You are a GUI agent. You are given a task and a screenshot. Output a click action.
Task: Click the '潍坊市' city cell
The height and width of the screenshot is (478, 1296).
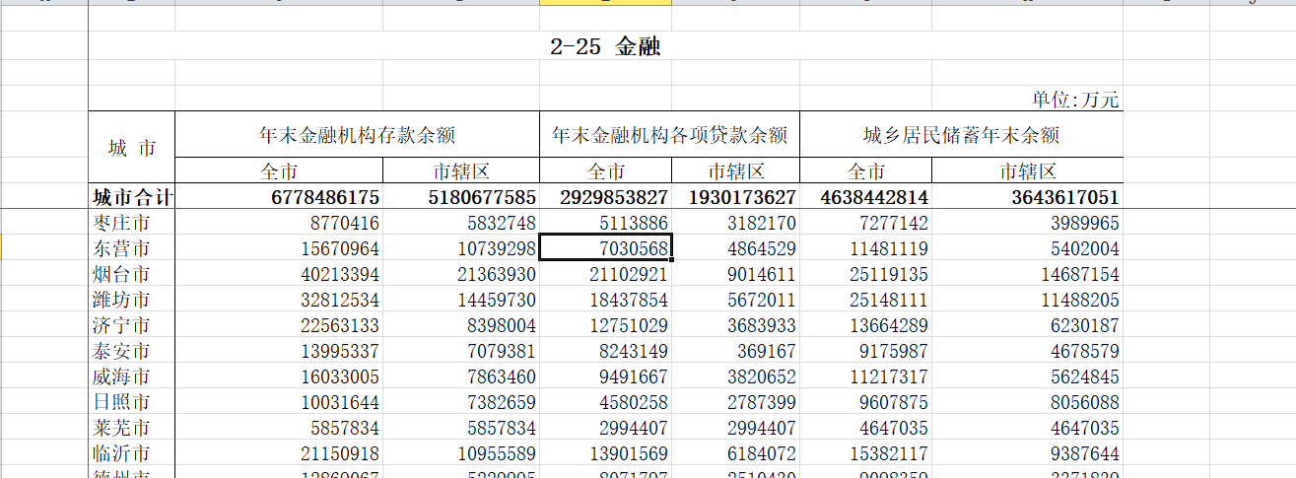click(x=132, y=300)
